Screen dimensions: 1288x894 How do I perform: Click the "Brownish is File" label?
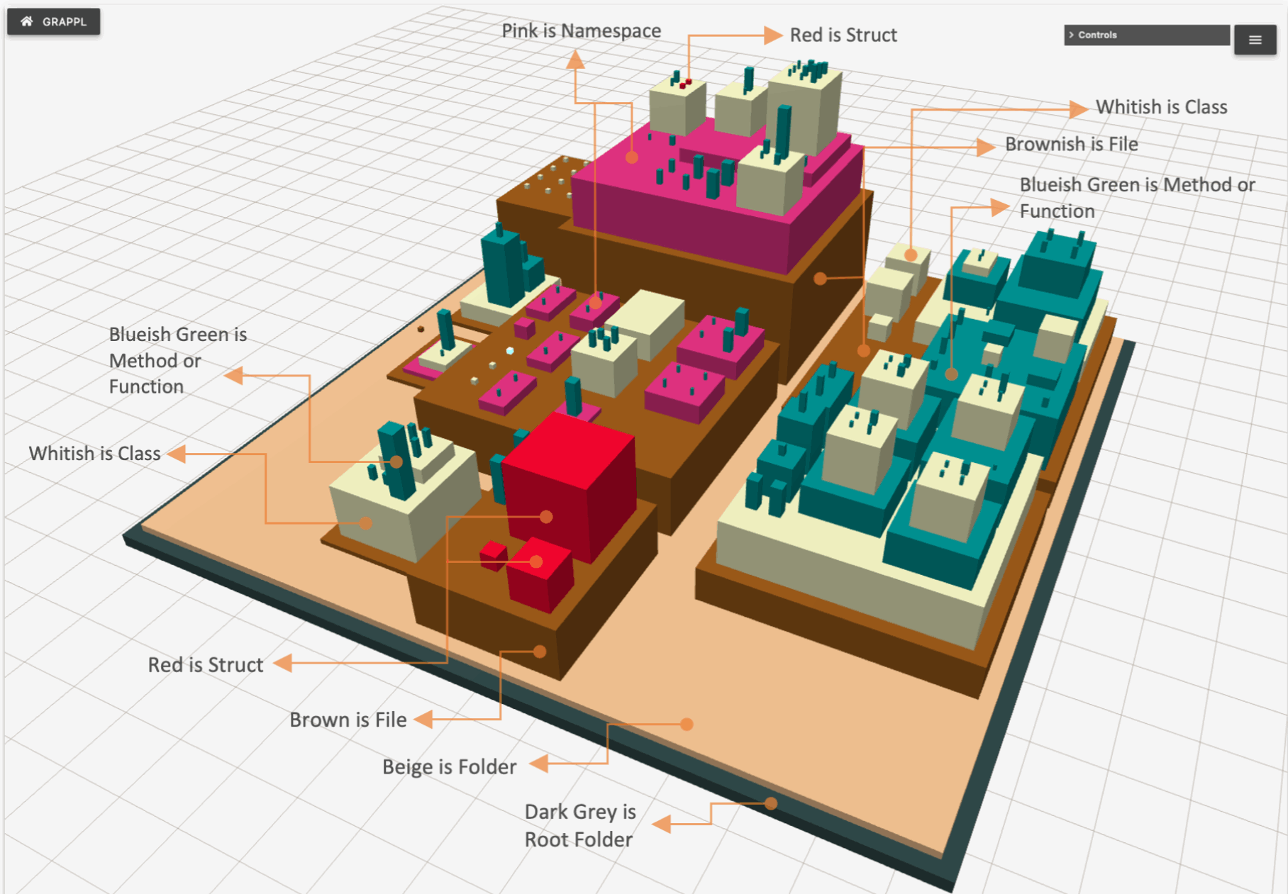pos(1071,145)
